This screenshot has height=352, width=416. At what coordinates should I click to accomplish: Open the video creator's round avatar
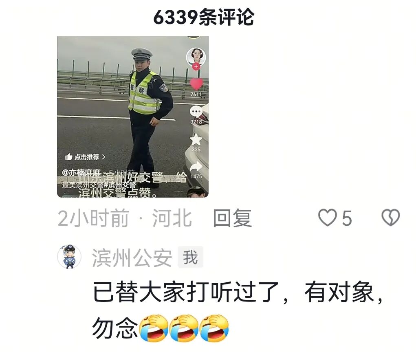pos(196,57)
